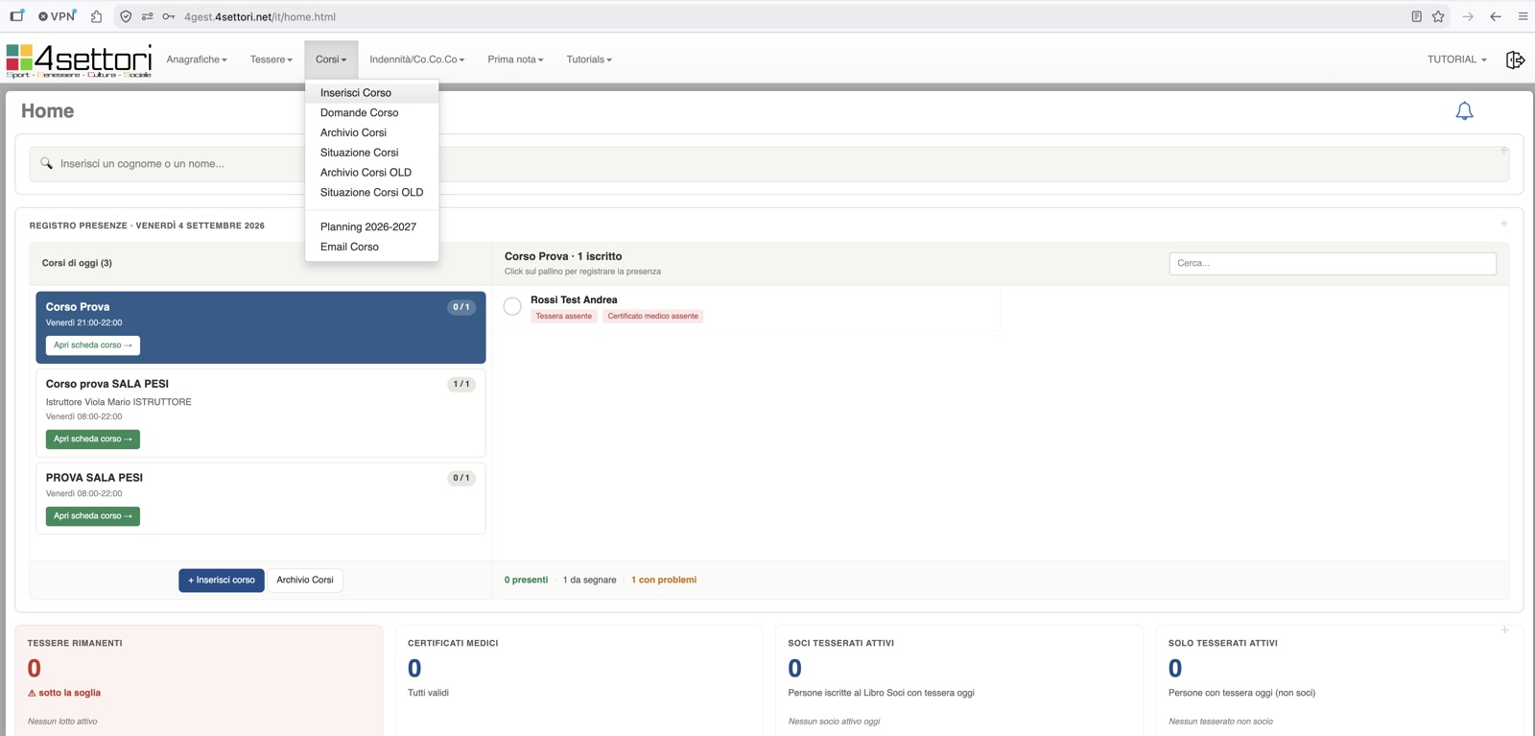The height and width of the screenshot is (736, 1535).
Task: Select Archivio Corsi from Corsi menu
Action: pos(372,132)
